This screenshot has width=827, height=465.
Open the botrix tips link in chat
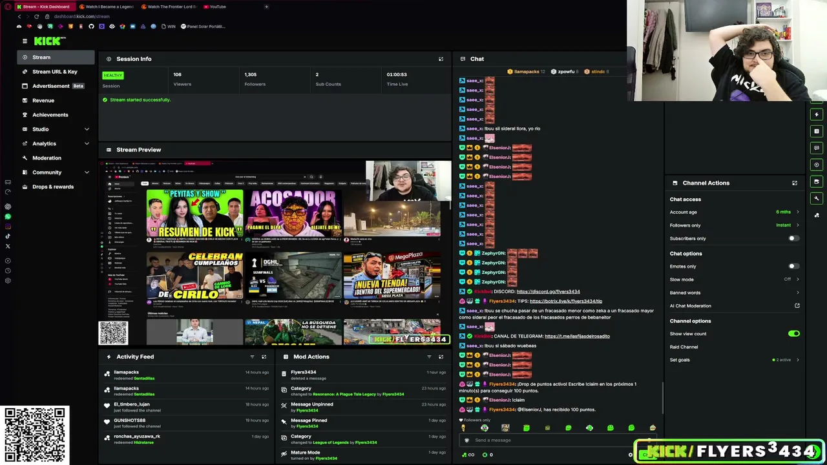566,301
